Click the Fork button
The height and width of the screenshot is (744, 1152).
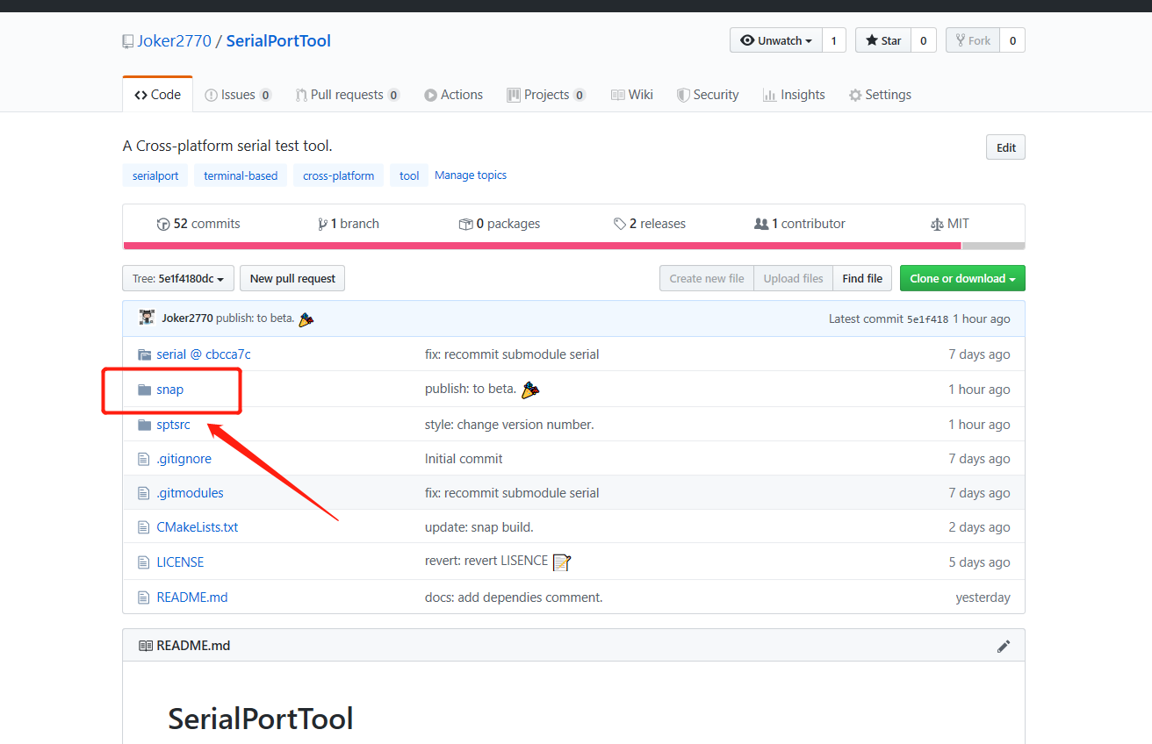(973, 40)
